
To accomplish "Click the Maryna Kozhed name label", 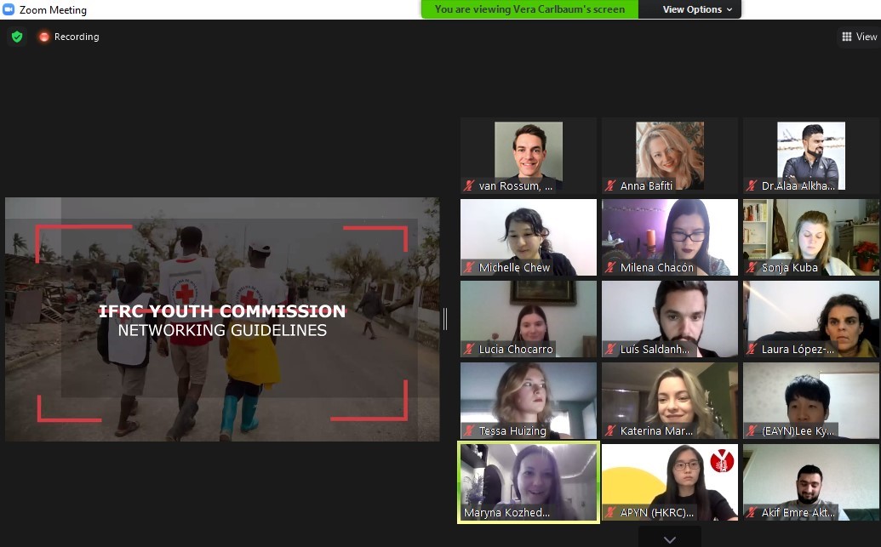I will pyautogui.click(x=506, y=512).
